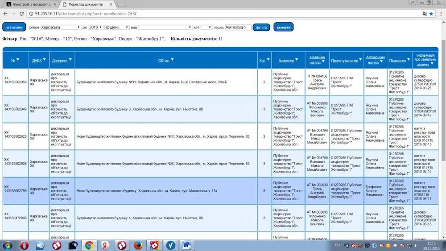Click the browser back arrow
Screen dimensions: 446x251
[5, 13]
